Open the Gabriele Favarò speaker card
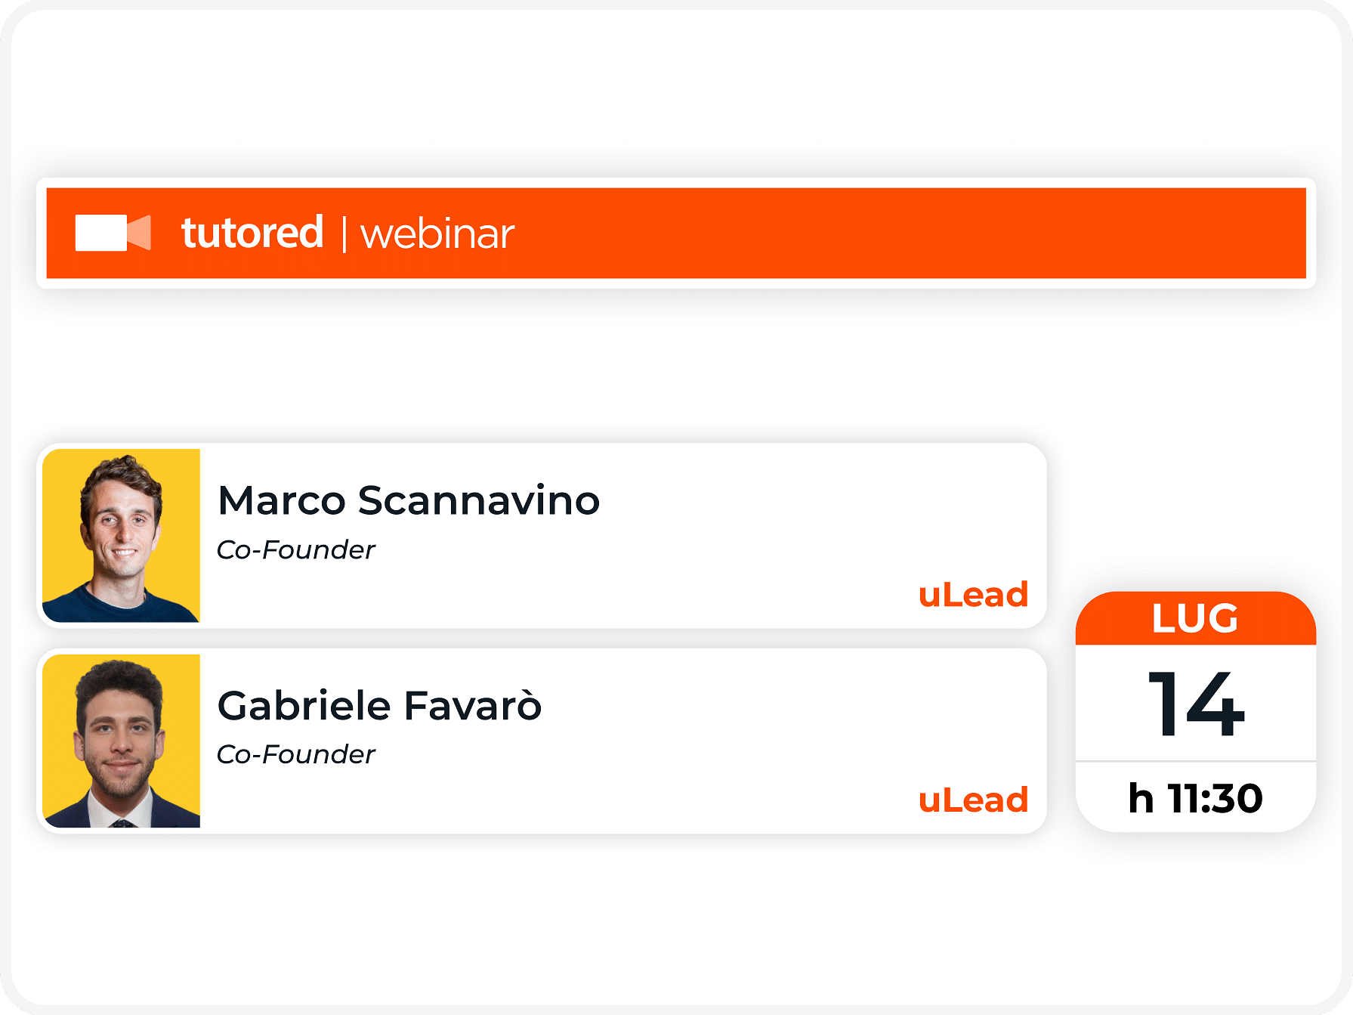This screenshot has width=1353, height=1015. (542, 741)
